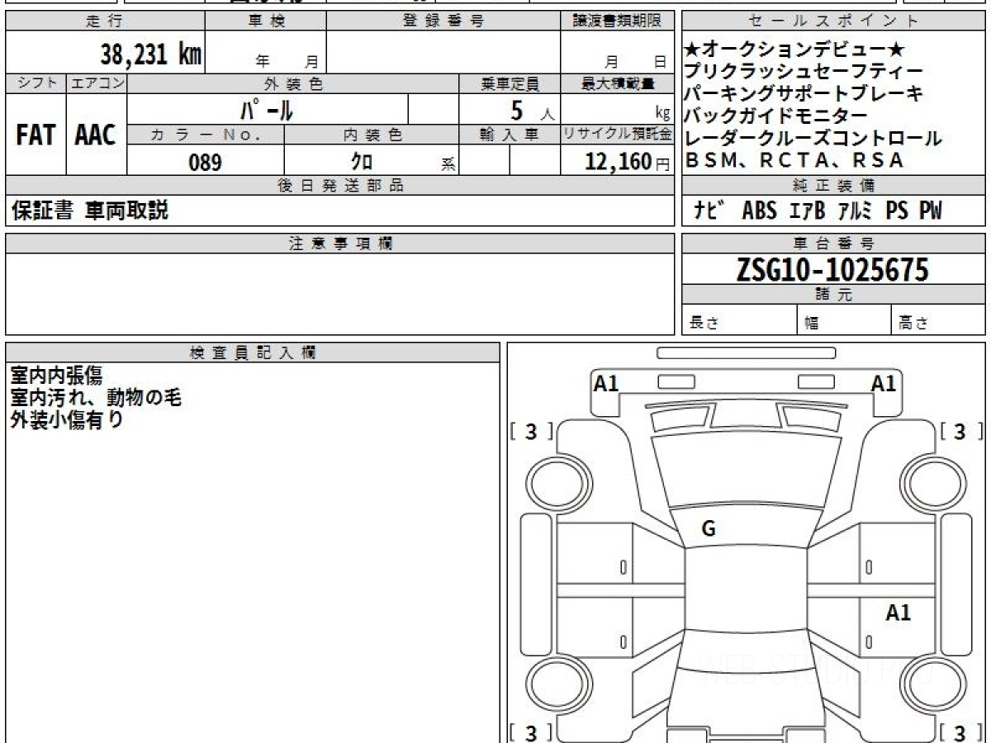
Task: Click the upper-right A1 damage mark
Action: (x=884, y=383)
